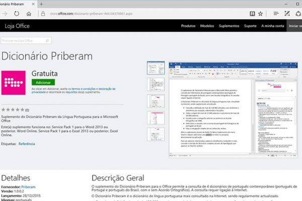302x201 pixels.
Task: Add page to favorites star icon
Action: point(260,14)
